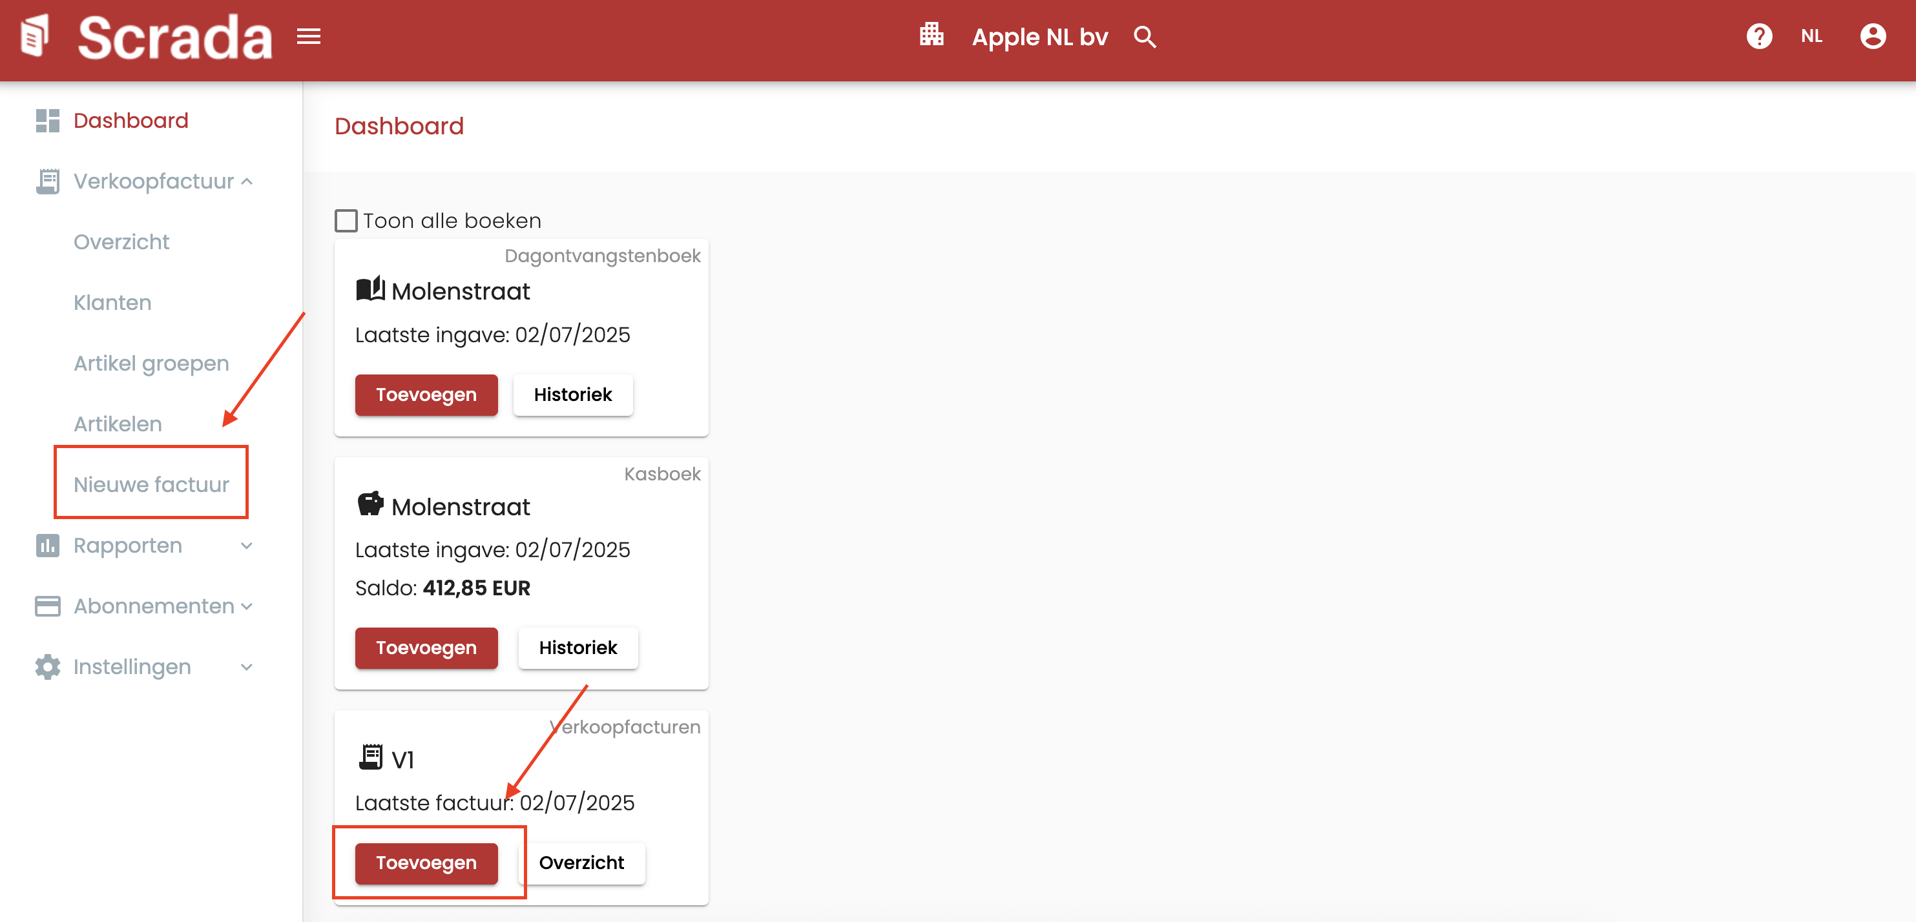Click the Rapporten chart icon
Screen dimensions: 1916x922
tap(48, 546)
